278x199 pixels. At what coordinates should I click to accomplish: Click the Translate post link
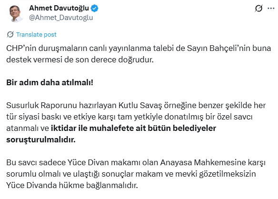(36, 34)
